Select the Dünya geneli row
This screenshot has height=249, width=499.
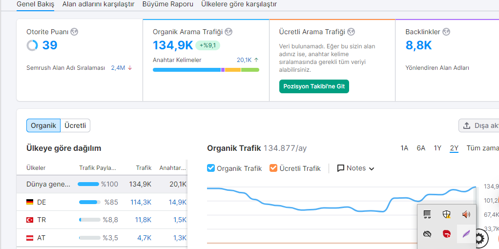click(102, 184)
